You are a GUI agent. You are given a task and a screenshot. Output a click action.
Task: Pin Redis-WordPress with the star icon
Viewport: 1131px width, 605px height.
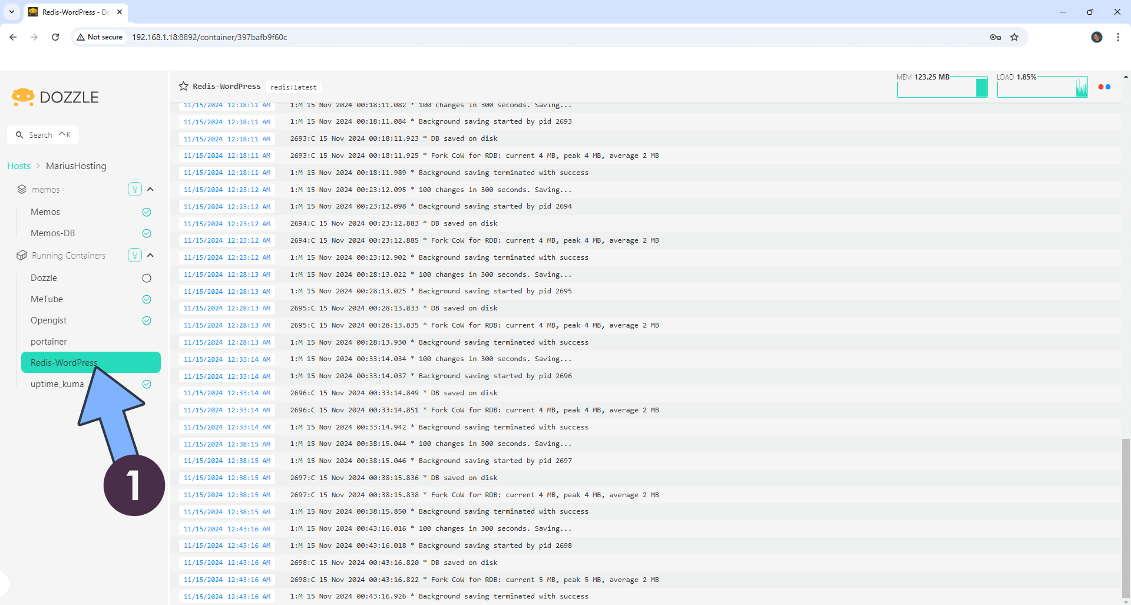pos(183,86)
